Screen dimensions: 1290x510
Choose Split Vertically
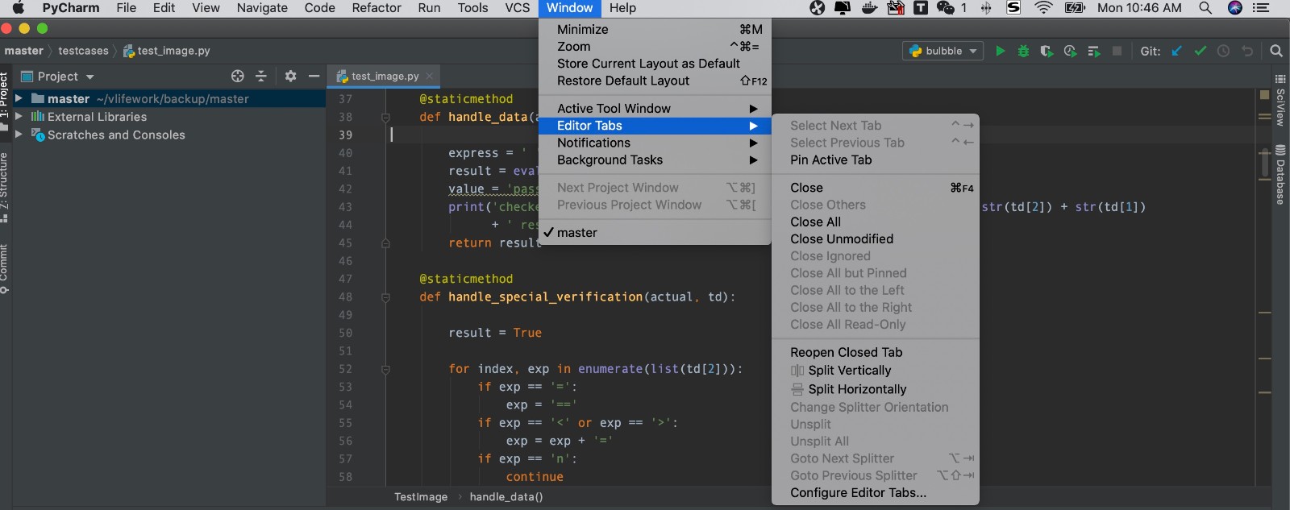click(x=875, y=371)
